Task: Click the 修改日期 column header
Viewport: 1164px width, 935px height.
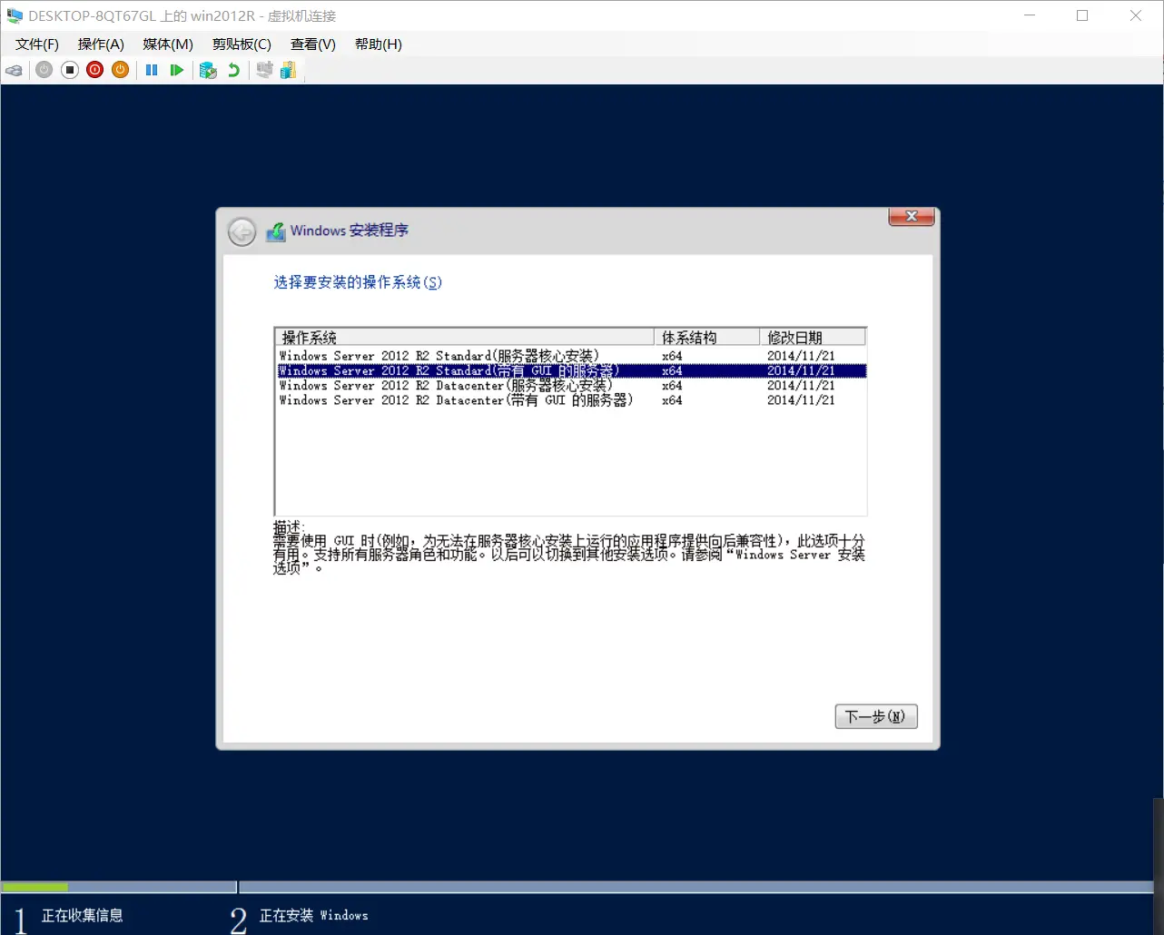Action: [x=813, y=337]
